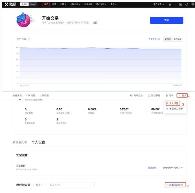Expand 交易时每4小时输入 dropdown
Screen dimensions: 195x193
[173, 168]
